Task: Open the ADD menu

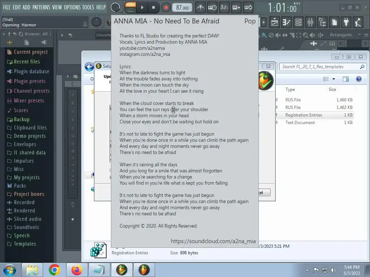Action: 26,7
